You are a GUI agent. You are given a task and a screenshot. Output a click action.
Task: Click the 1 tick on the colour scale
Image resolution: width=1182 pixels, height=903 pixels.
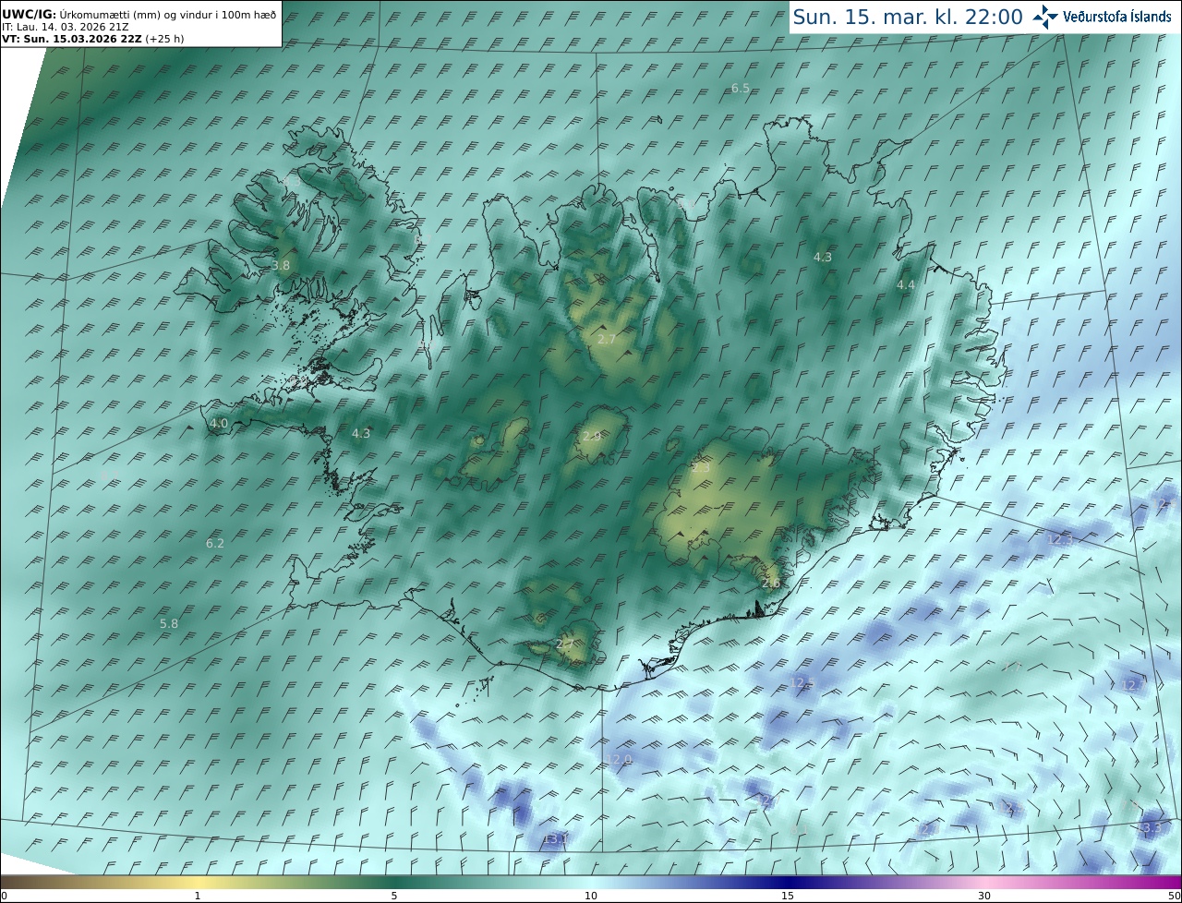click(x=198, y=896)
